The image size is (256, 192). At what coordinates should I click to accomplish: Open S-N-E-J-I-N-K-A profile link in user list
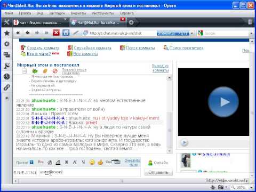(217, 154)
